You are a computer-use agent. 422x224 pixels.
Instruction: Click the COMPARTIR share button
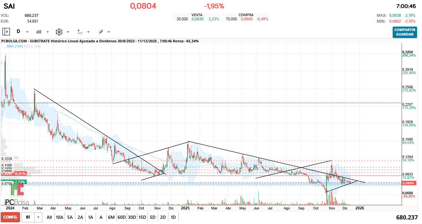(405, 30)
